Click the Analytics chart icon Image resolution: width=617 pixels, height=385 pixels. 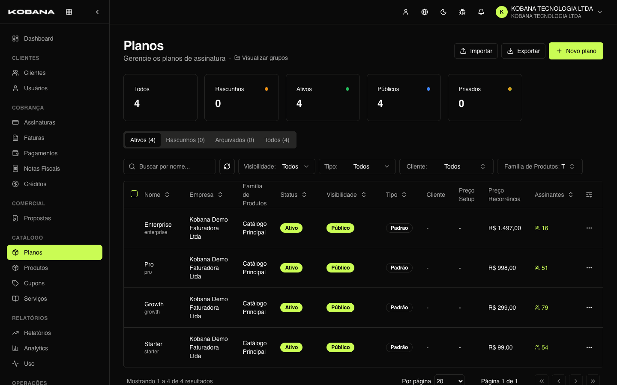(x=15, y=348)
